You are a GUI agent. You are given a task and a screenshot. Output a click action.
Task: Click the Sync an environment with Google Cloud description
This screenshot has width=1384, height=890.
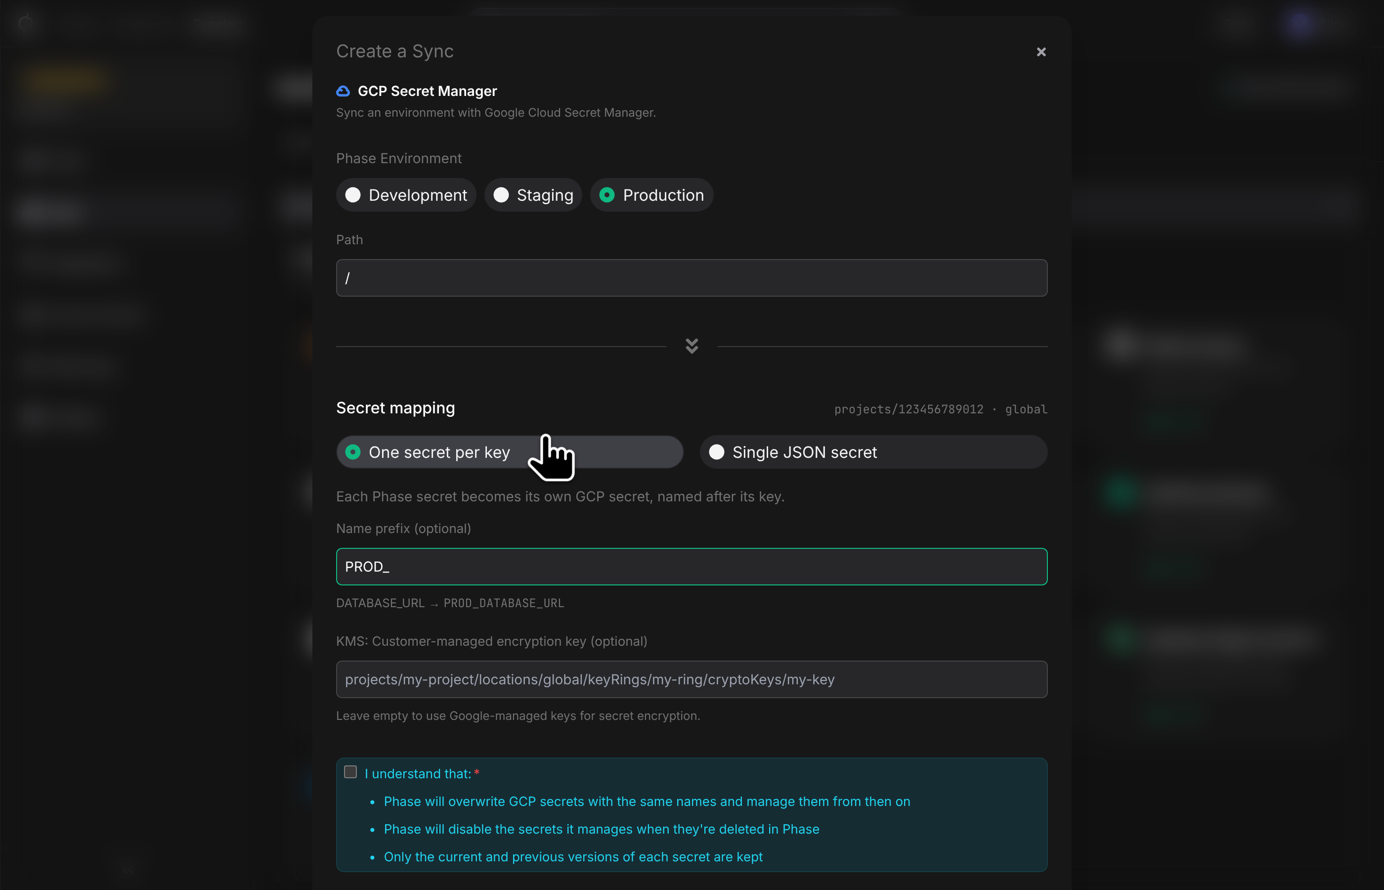pos(496,113)
